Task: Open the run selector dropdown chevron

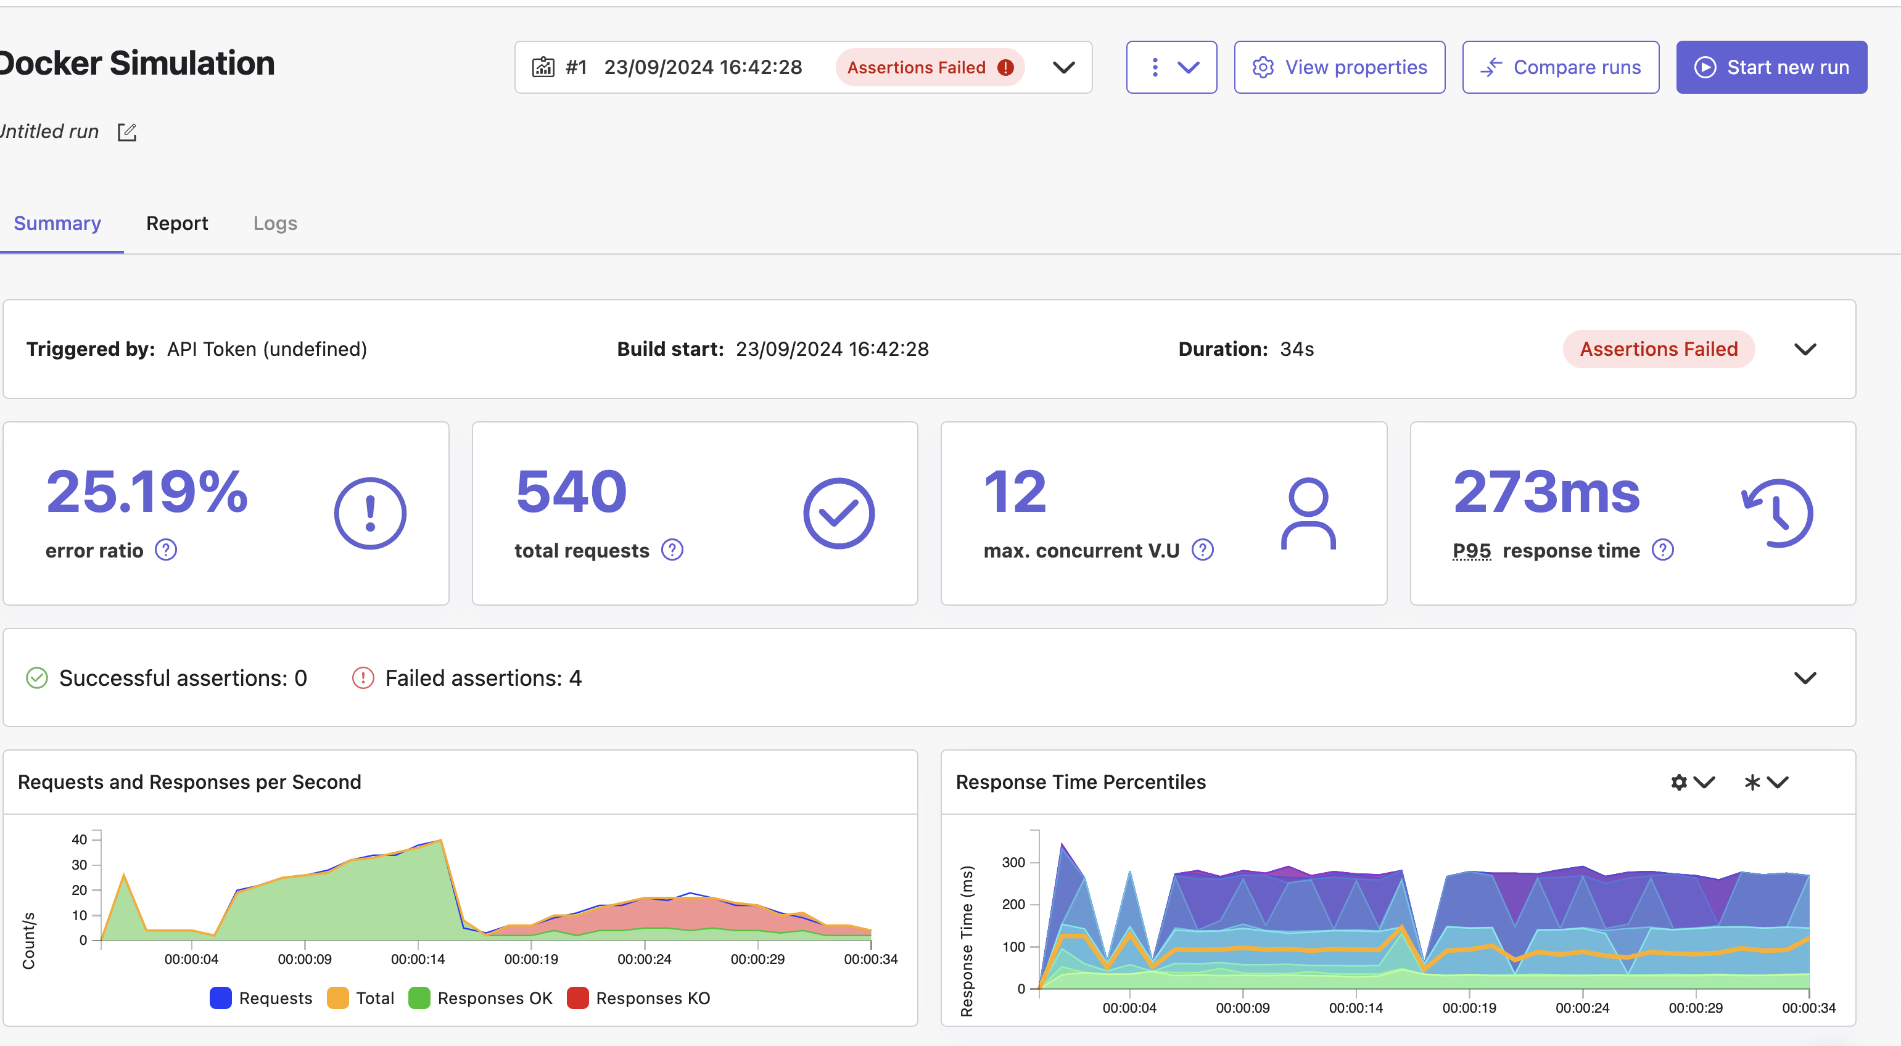Action: [1063, 67]
